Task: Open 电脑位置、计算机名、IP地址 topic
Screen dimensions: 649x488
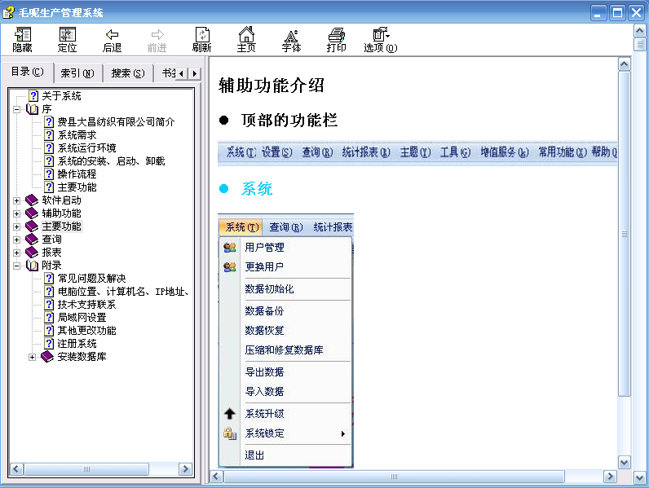Action: [123, 292]
